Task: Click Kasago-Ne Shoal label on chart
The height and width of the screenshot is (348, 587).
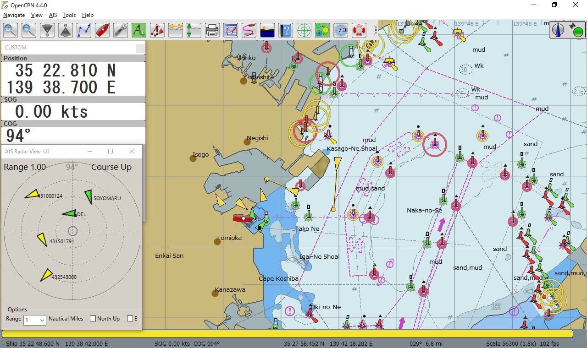Action: click(x=352, y=149)
